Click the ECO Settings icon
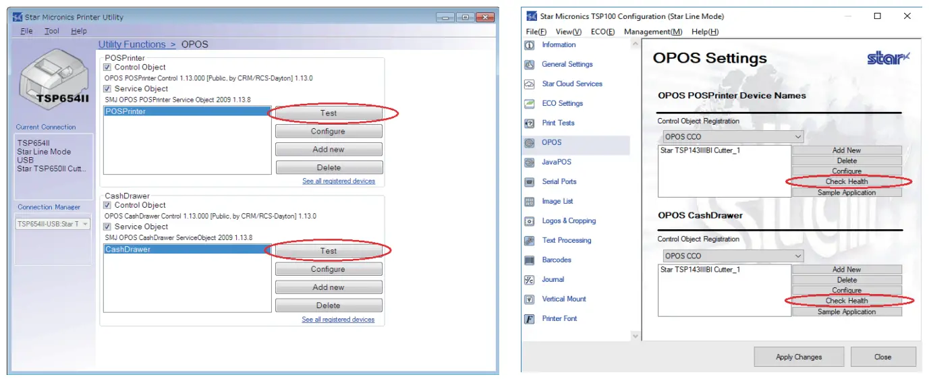 pyautogui.click(x=530, y=104)
